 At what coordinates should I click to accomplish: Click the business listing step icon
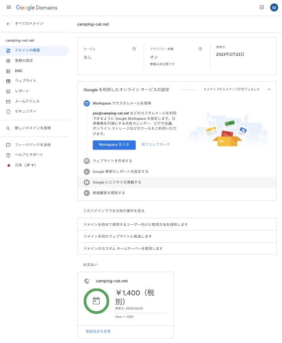87,182
